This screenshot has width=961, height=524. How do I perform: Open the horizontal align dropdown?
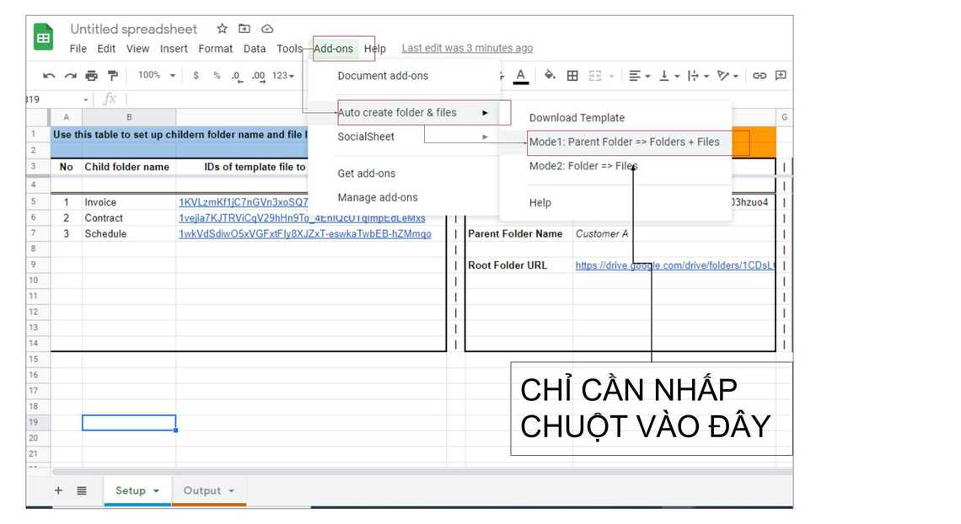point(640,76)
